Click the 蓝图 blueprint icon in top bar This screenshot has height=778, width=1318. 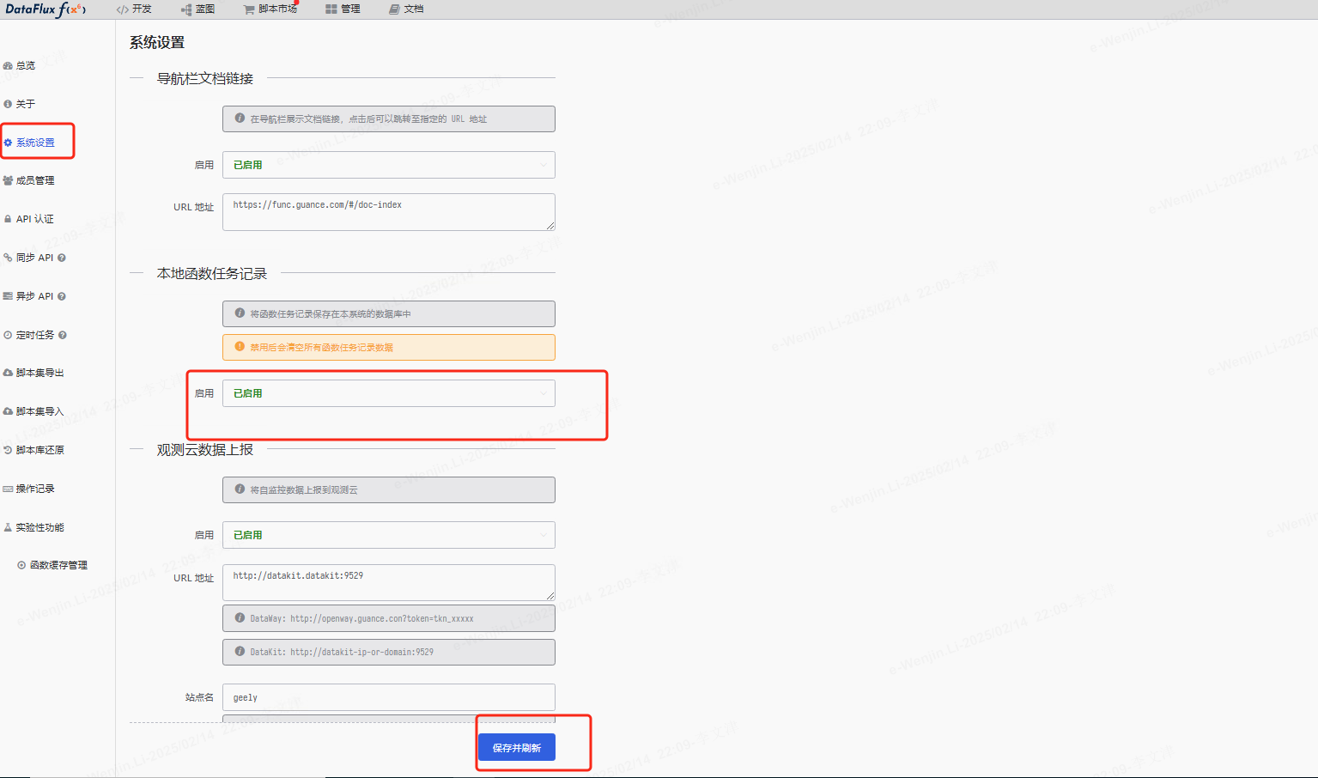click(186, 9)
